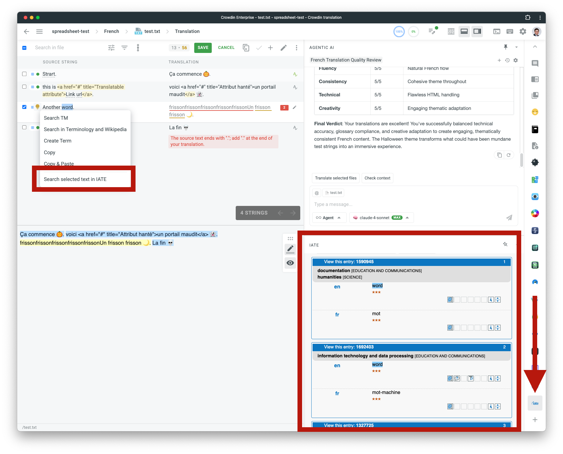The height and width of the screenshot is (454, 563).
Task: Collapse the right panel chevron up
Action: pyautogui.click(x=535, y=47)
